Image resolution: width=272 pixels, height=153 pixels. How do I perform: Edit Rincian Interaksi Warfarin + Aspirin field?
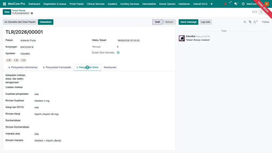pos(104,141)
